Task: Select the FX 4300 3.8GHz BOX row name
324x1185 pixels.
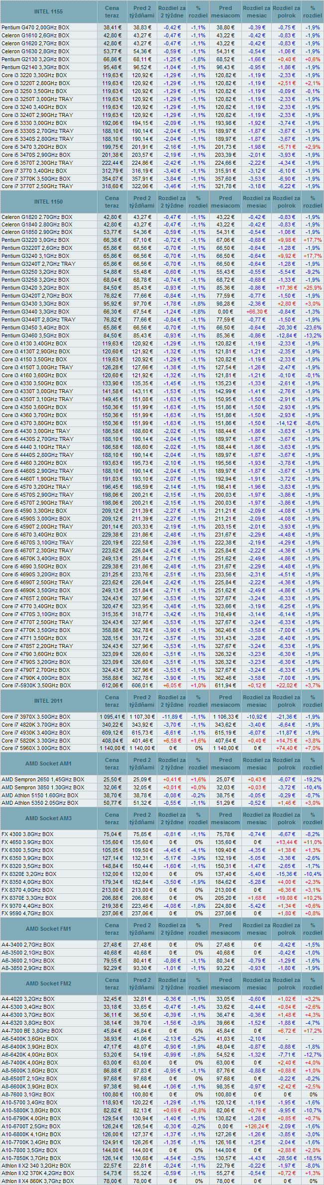Action: [x=27, y=834]
